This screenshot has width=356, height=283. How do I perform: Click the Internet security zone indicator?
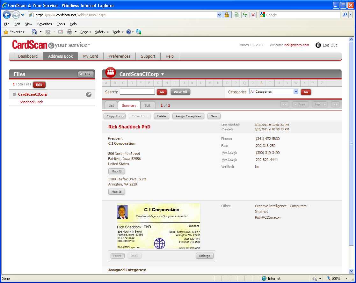tap(271, 279)
